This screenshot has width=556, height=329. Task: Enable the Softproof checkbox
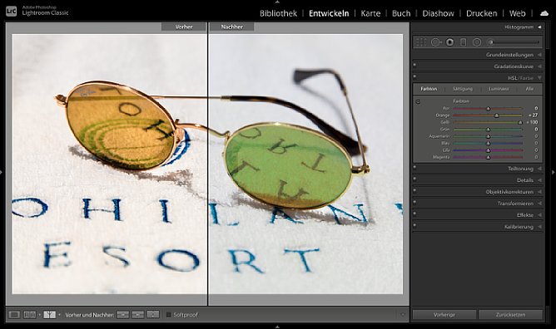click(169, 315)
